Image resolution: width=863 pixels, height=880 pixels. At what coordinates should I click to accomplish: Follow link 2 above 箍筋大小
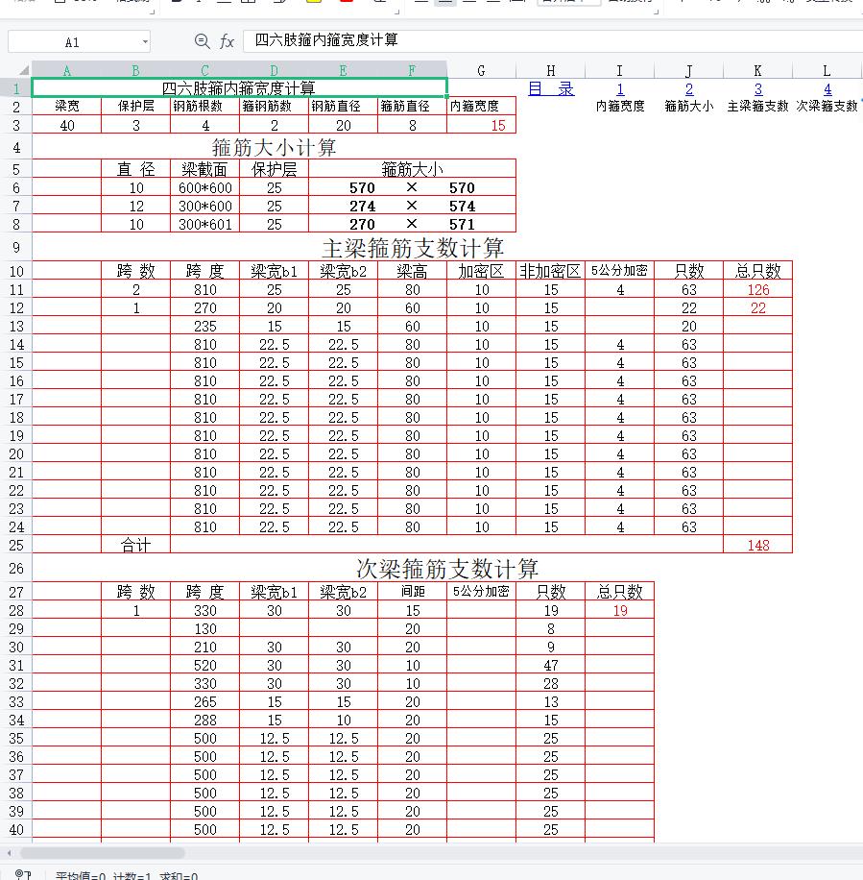(x=689, y=89)
